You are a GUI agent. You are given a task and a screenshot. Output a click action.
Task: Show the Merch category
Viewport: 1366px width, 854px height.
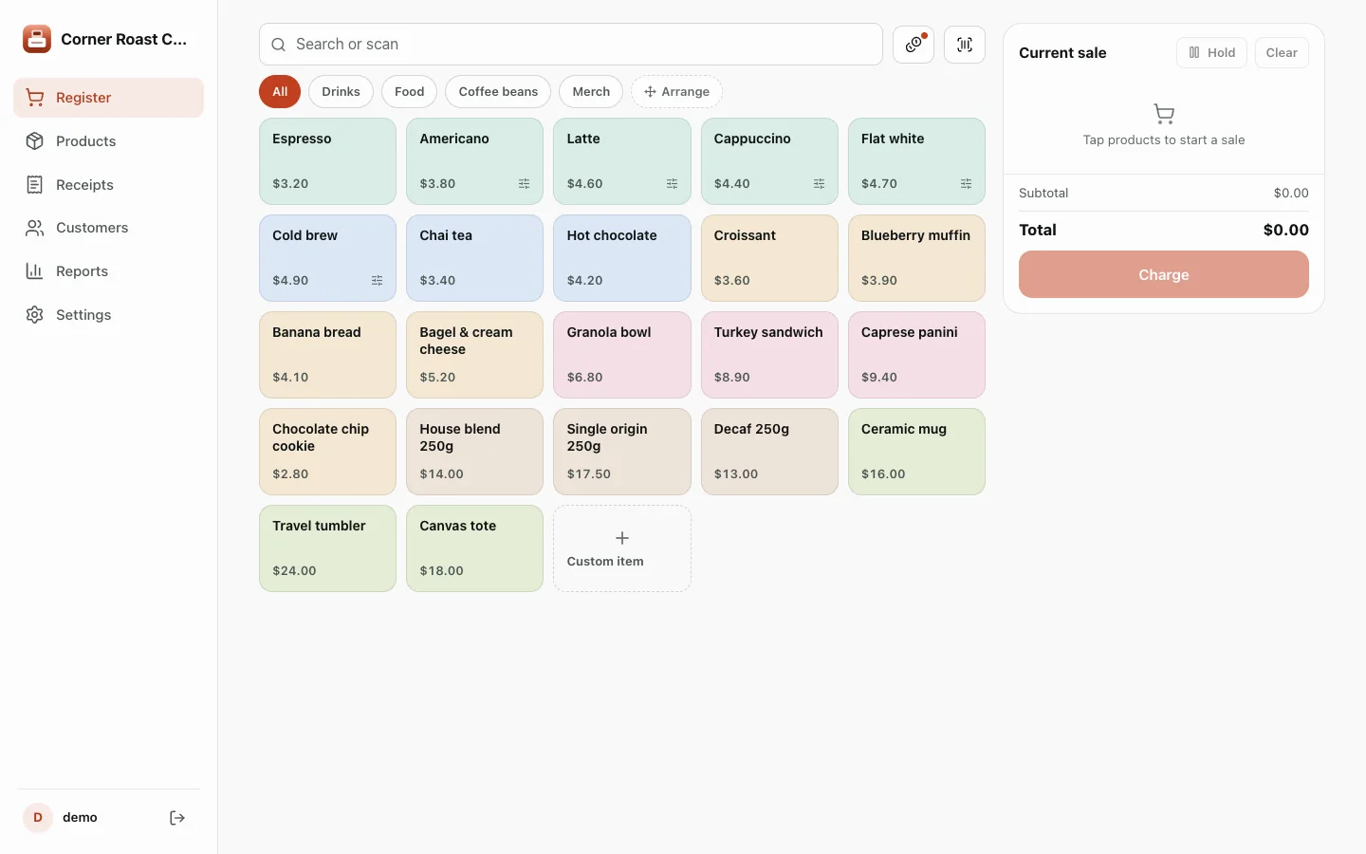(591, 92)
